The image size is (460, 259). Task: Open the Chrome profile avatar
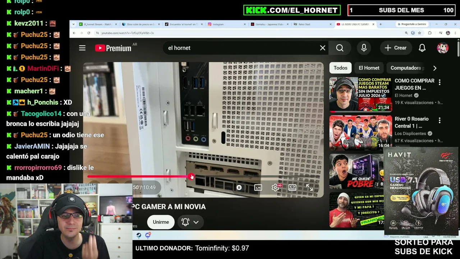pyautogui.click(x=448, y=33)
